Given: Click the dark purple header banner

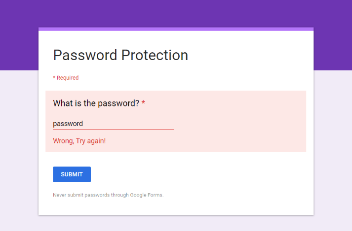Looking at the screenshot, I should tap(176, 12).
